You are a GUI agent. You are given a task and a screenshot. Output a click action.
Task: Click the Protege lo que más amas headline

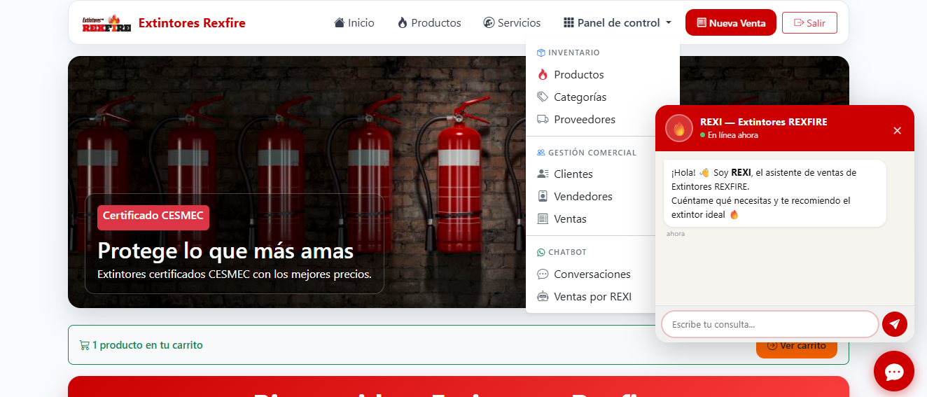coord(225,251)
